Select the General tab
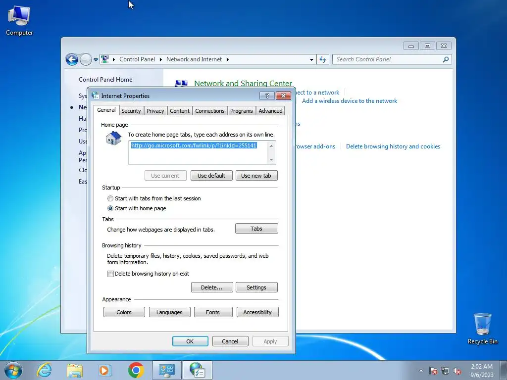507x380 pixels. pyautogui.click(x=106, y=110)
